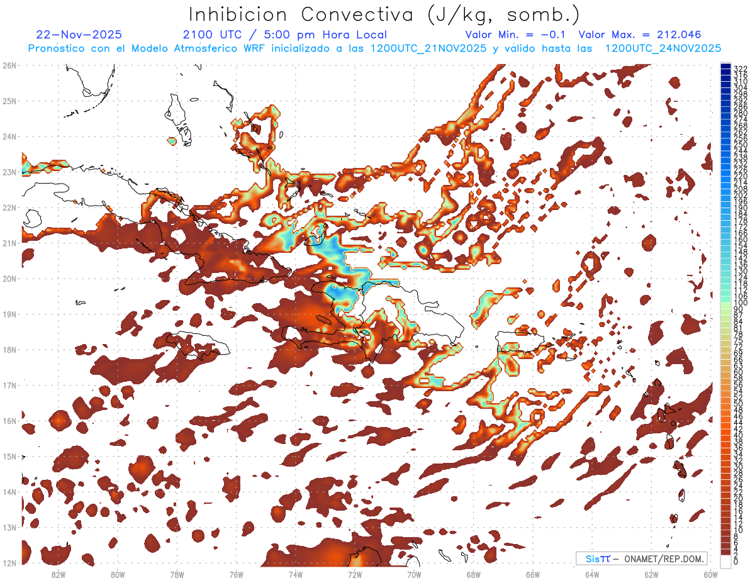Click the latitude label '16N'
The height and width of the screenshot is (583, 755).
[x=10, y=421]
